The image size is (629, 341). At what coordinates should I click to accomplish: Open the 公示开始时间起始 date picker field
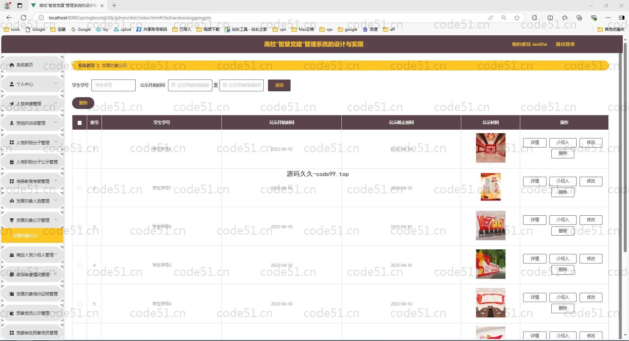[190, 85]
